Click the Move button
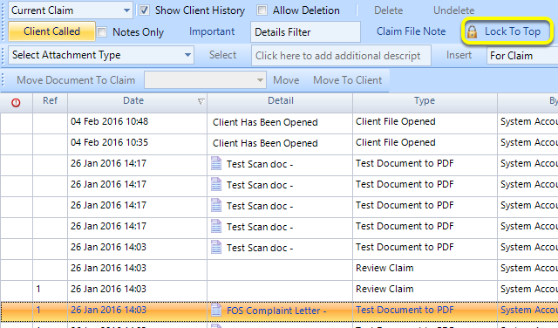Viewport: 558px width, 328px height. pyautogui.click(x=286, y=80)
